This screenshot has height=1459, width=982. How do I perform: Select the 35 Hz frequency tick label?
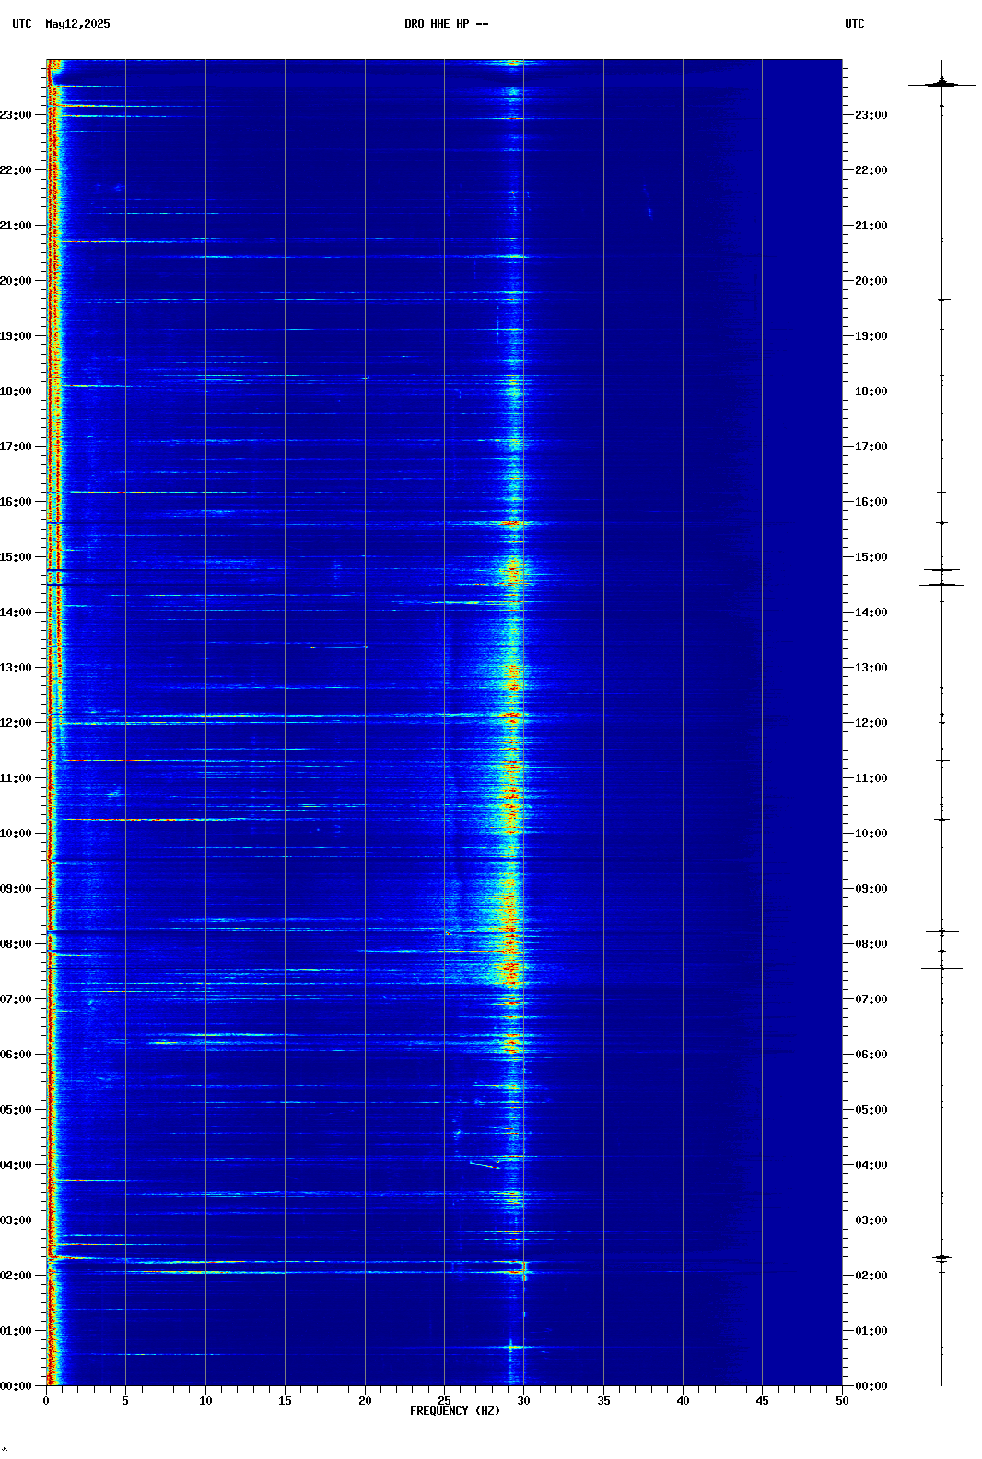(603, 1401)
